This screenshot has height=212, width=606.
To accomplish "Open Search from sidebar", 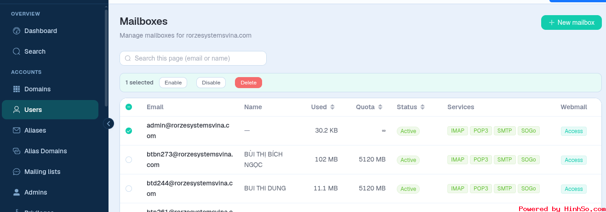I will 50,51.
